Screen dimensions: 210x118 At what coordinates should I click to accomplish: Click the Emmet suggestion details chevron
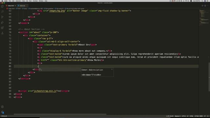(112, 69)
